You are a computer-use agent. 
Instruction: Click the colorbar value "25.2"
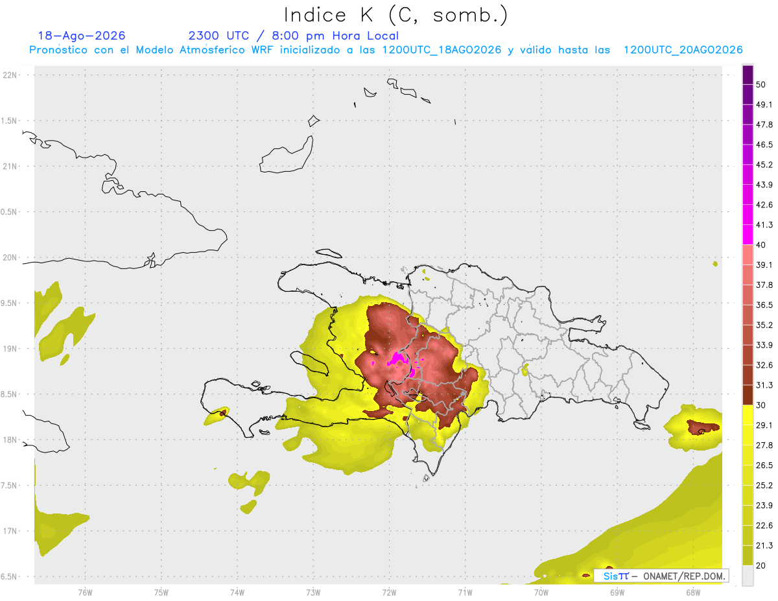coord(764,485)
